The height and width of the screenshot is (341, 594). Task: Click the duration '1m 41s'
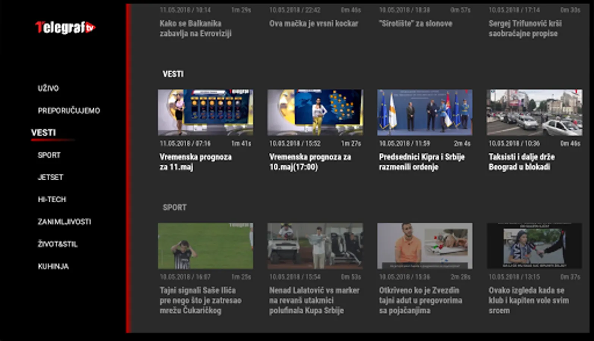[241, 144]
